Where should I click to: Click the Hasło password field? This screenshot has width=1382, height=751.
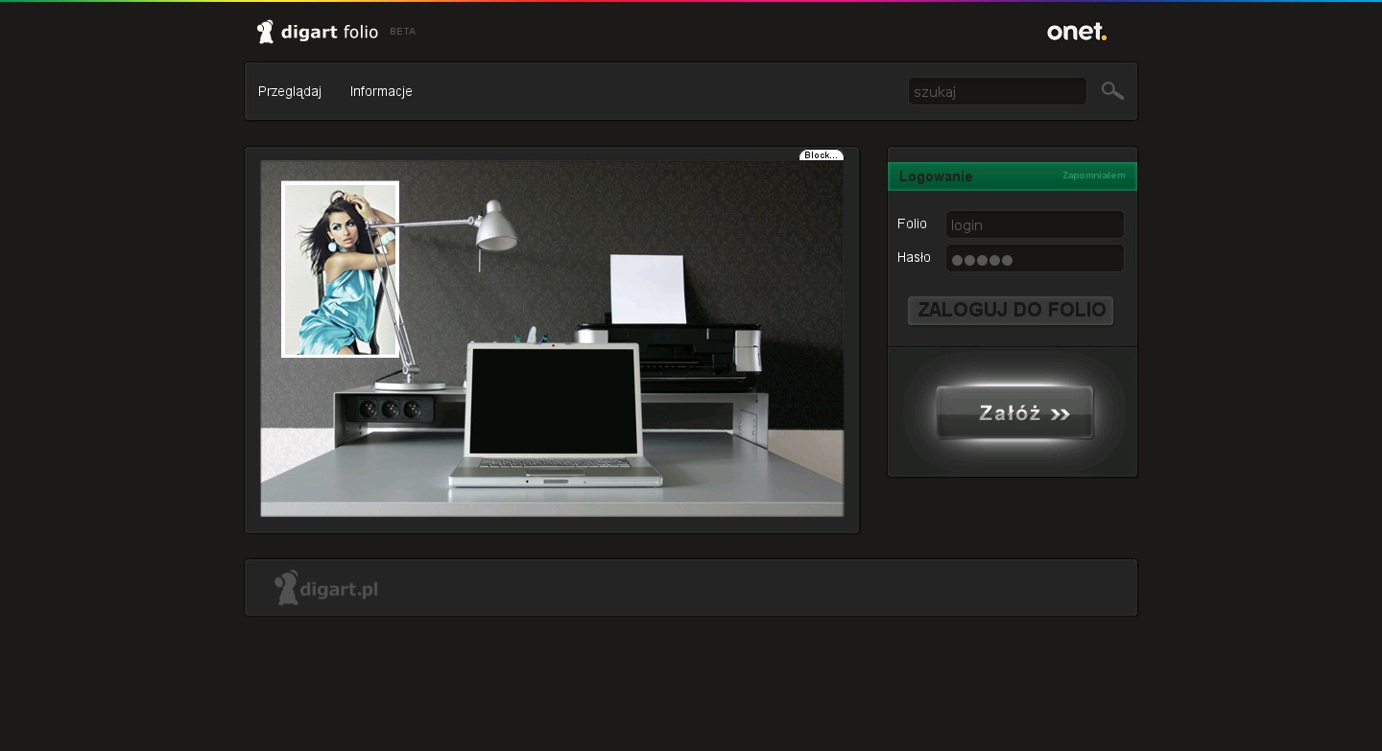pyautogui.click(x=1034, y=258)
